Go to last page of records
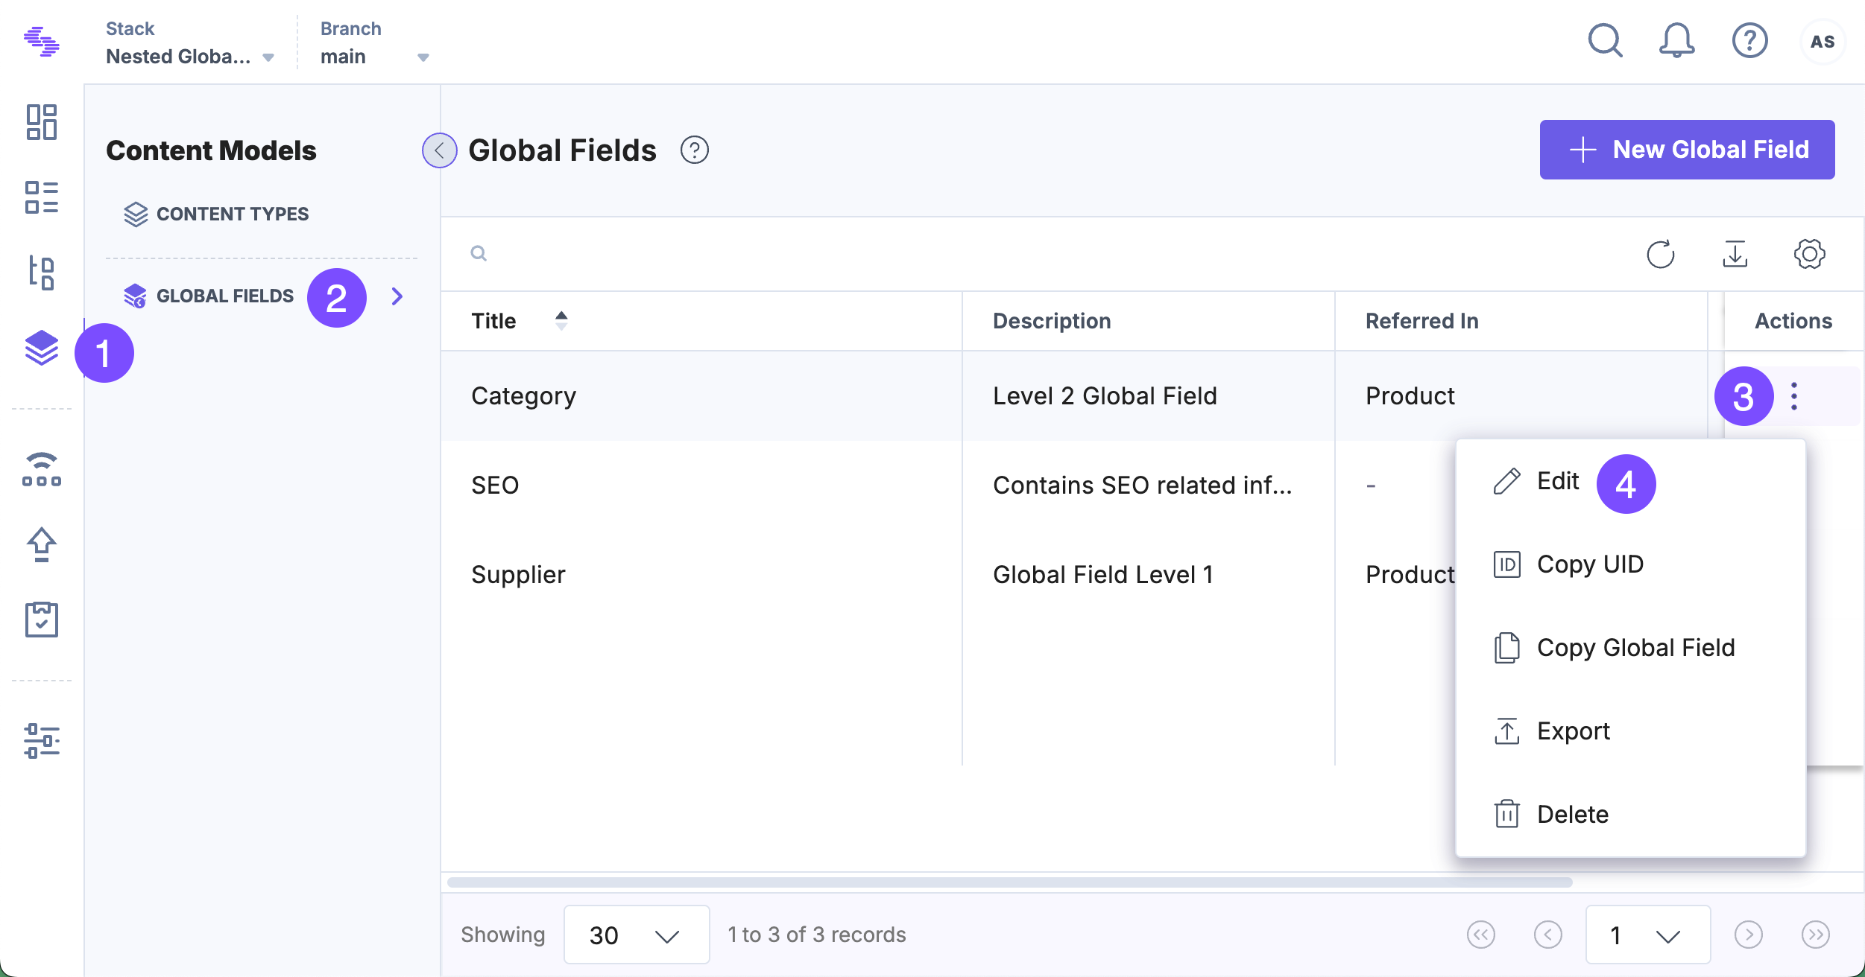 click(x=1816, y=935)
